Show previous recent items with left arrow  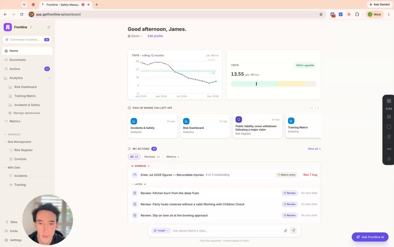(x=312, y=108)
